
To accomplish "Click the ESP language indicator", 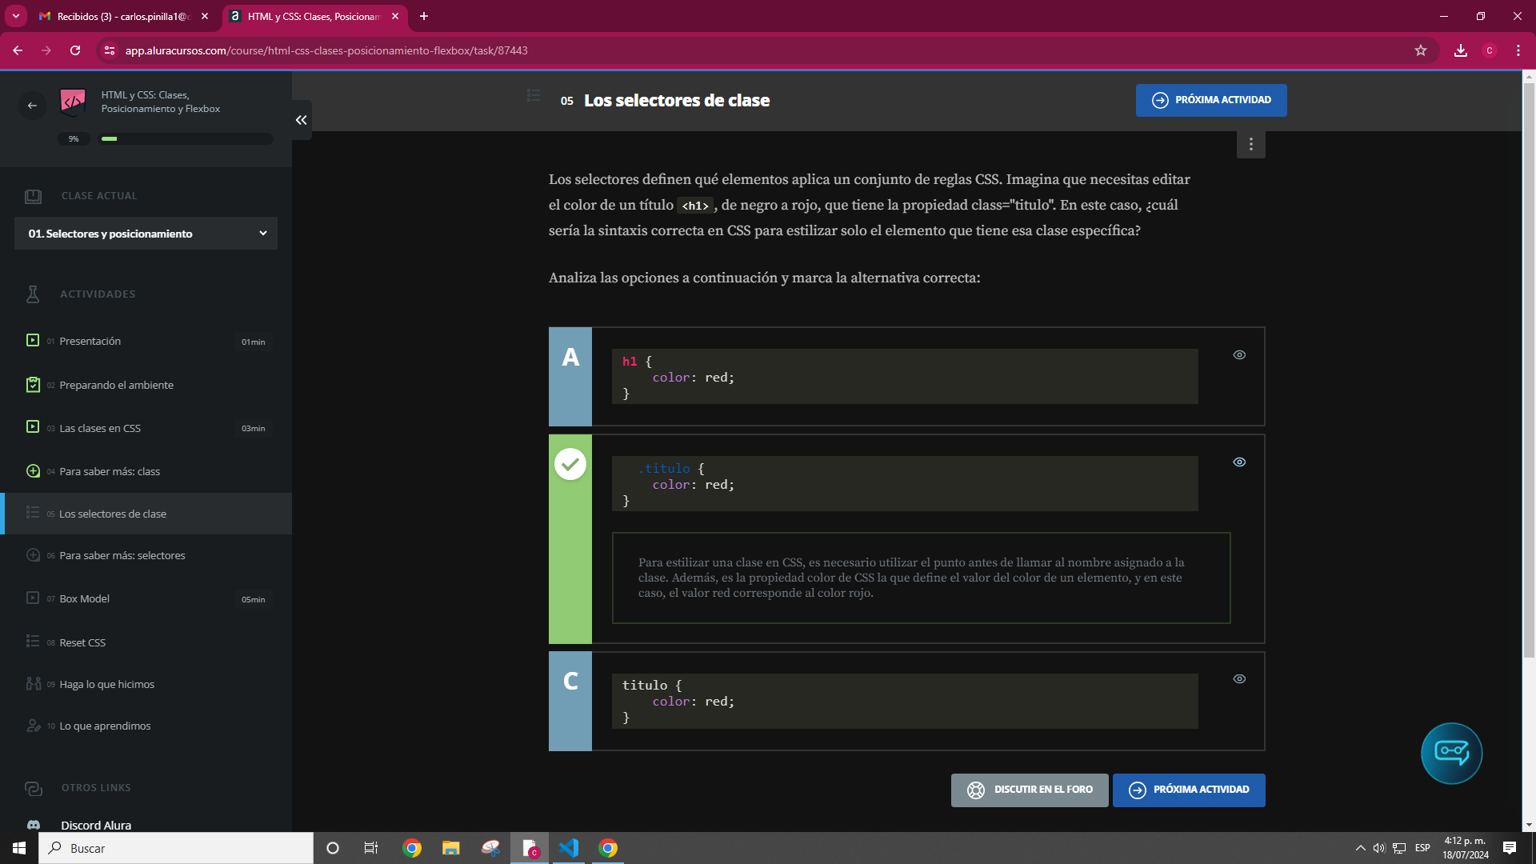I will click(1422, 848).
